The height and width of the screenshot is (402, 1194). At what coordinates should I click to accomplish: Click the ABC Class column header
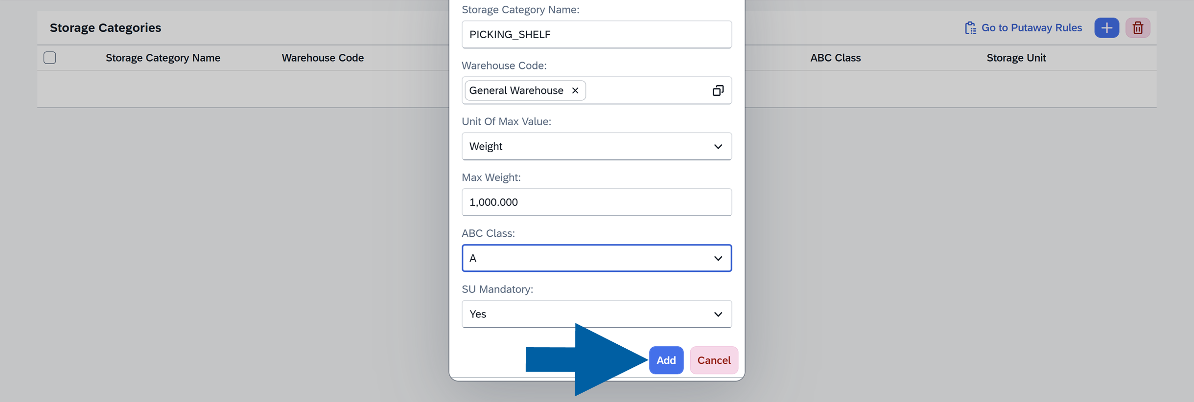[835, 58]
